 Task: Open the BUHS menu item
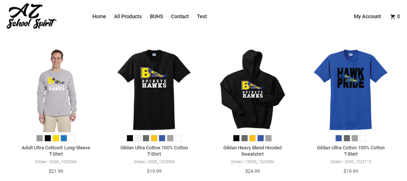(156, 16)
